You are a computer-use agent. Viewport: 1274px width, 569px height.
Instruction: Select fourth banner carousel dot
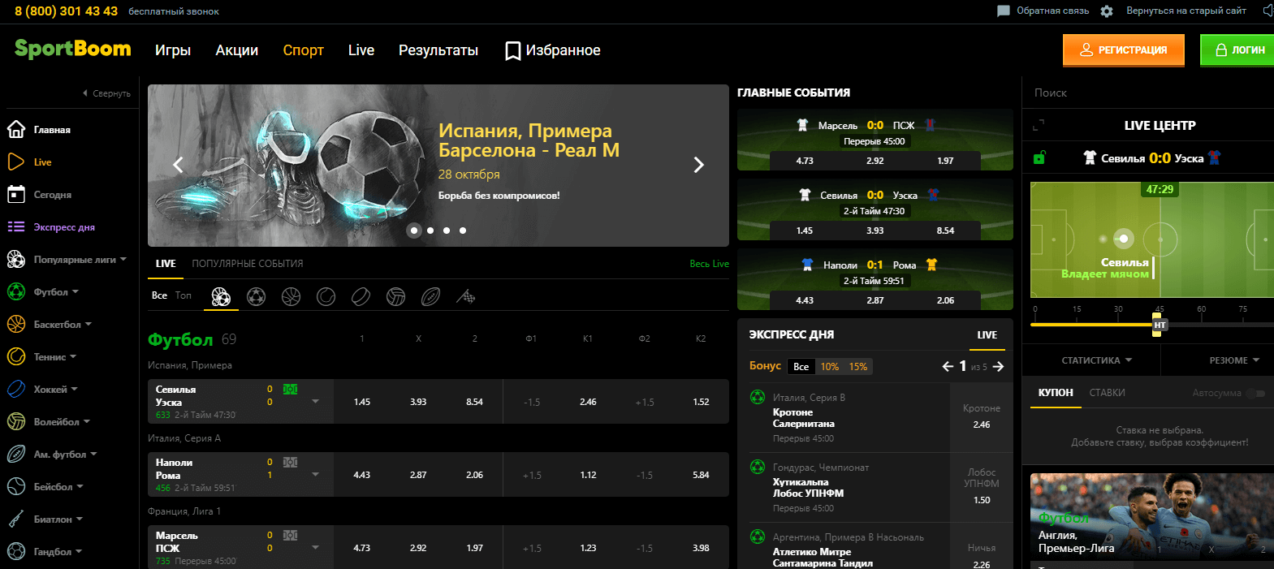tap(463, 231)
